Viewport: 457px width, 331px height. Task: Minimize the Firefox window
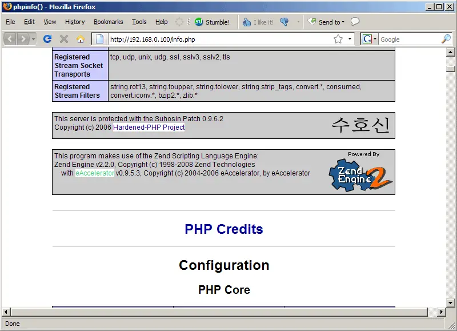coord(430,7)
